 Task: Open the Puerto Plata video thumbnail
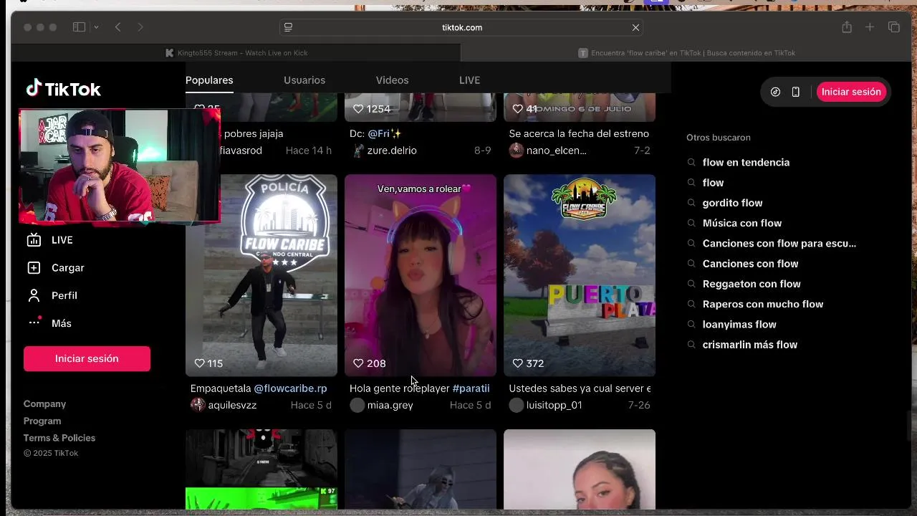tap(580, 275)
